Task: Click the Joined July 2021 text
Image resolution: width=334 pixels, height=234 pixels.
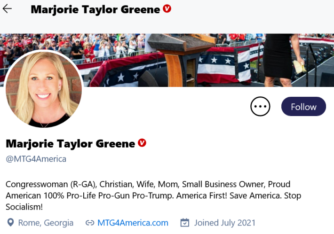Action: pos(225,223)
